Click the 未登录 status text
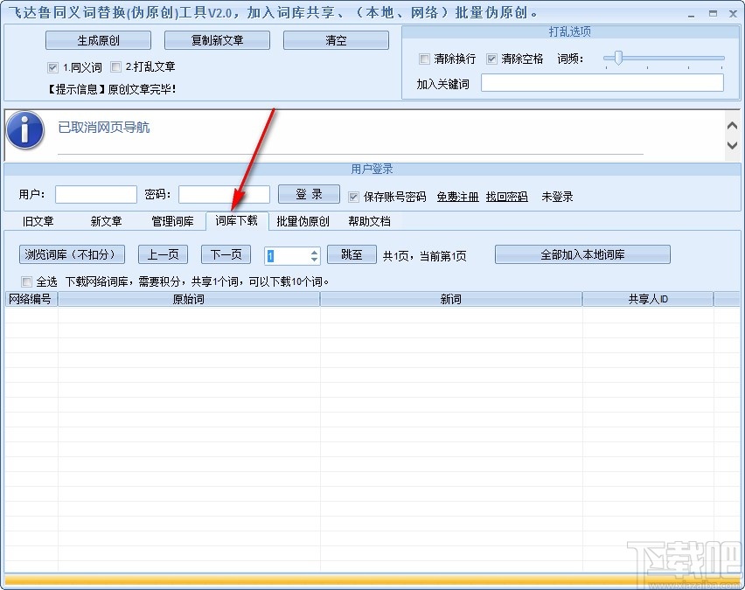Screen dimensions: 745x590 click(557, 197)
